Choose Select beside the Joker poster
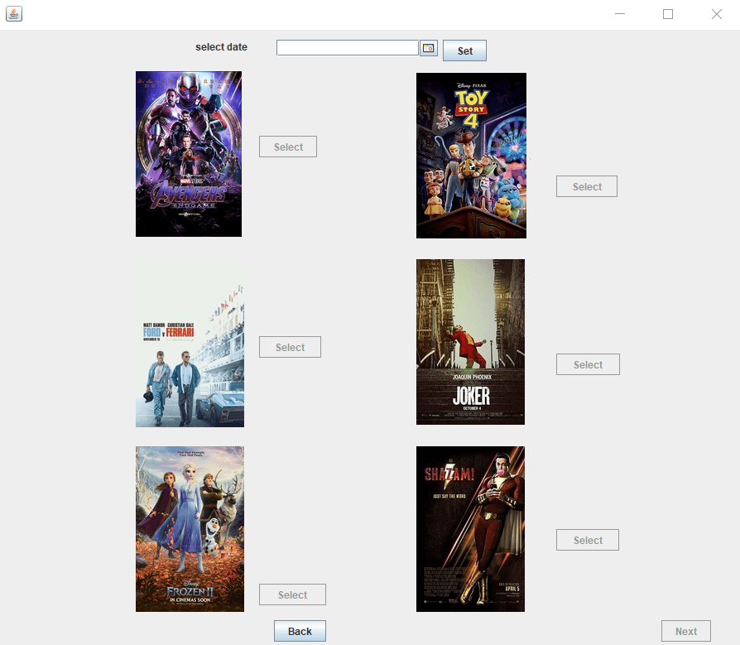This screenshot has width=740, height=645. tap(588, 364)
